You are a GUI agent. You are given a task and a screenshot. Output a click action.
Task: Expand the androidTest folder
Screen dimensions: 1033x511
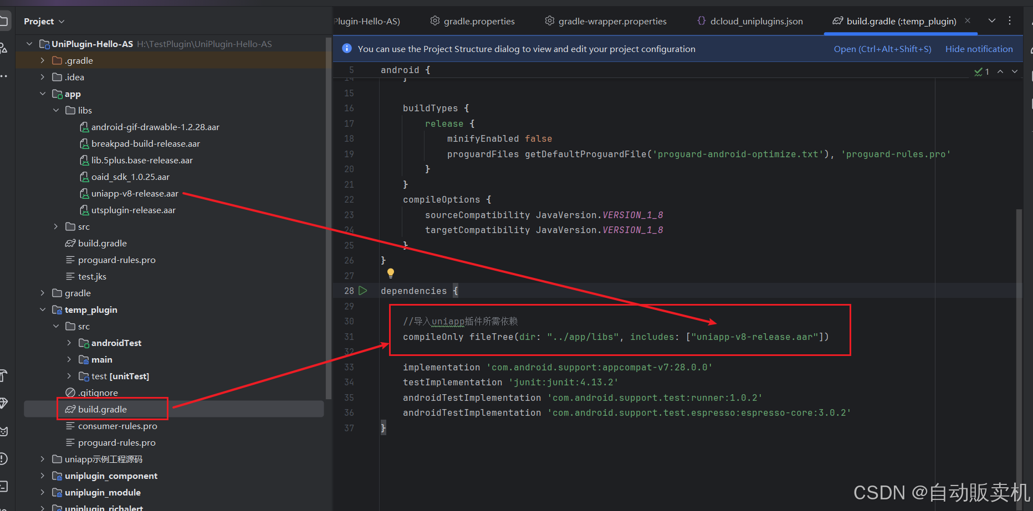(x=69, y=343)
